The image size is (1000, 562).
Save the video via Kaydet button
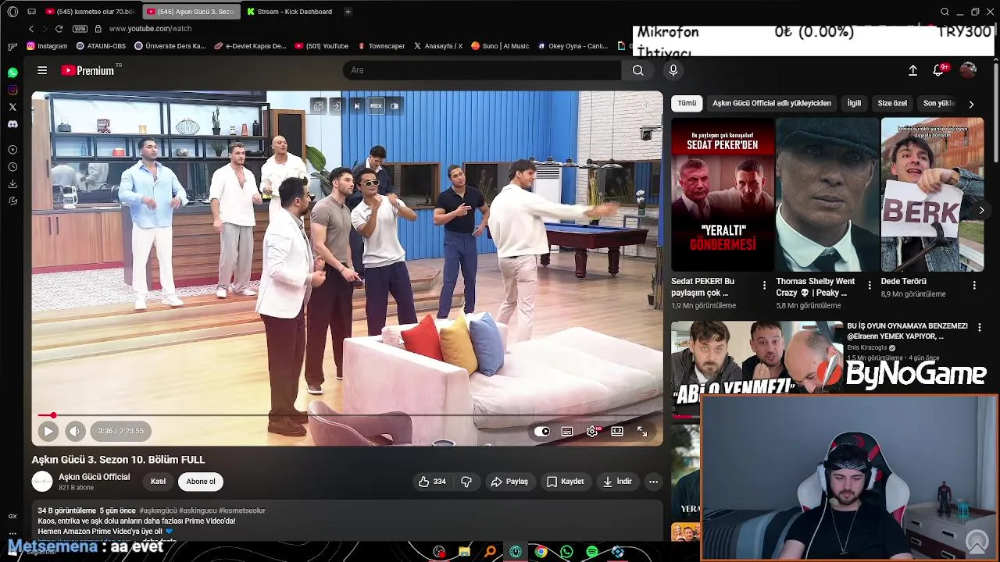(566, 482)
